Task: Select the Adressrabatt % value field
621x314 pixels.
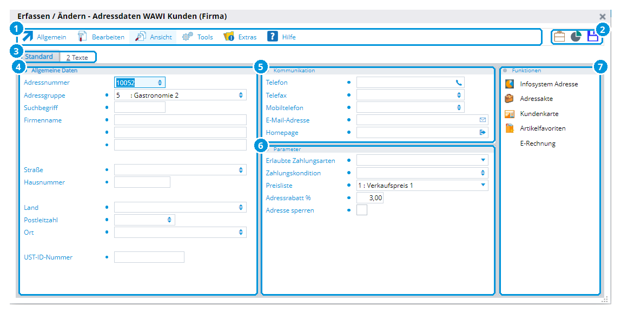Action: 370,197
